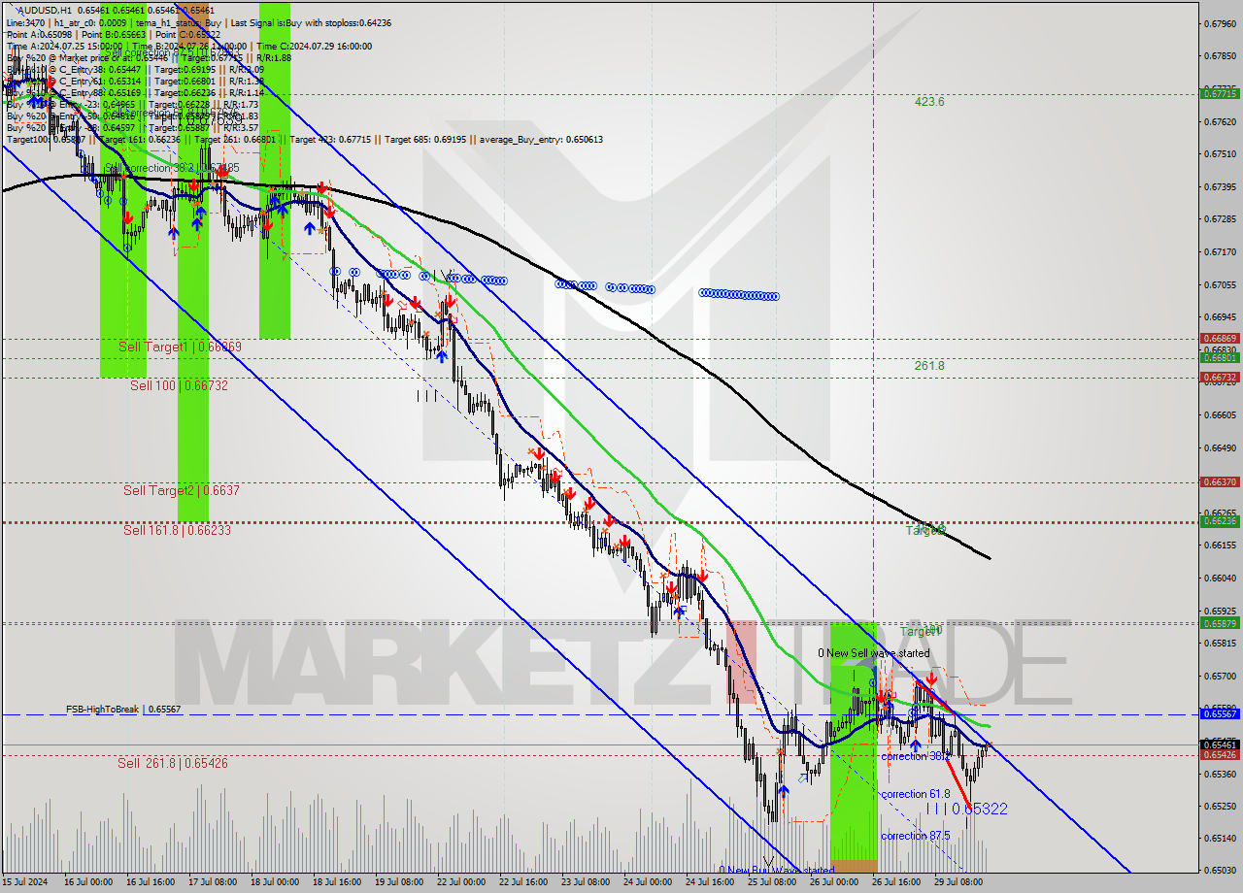Click the red 0.65426 price axis tag

pos(1219,755)
